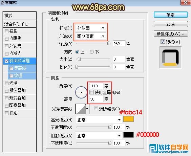
Task: Toggle the 光泽 satin checkbox
Action: (6, 83)
